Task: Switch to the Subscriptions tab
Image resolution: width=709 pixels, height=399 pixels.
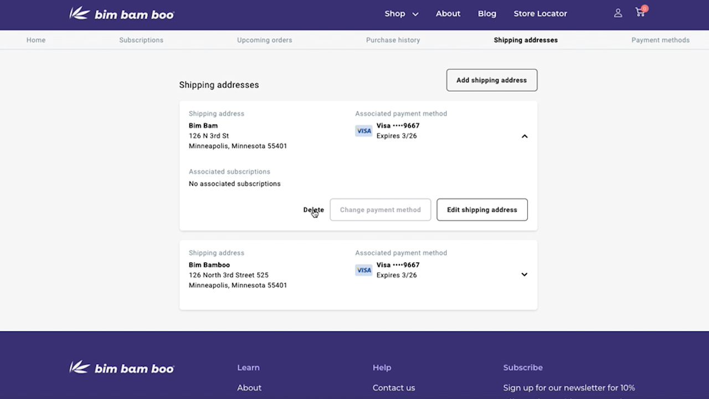Action: 141,40
